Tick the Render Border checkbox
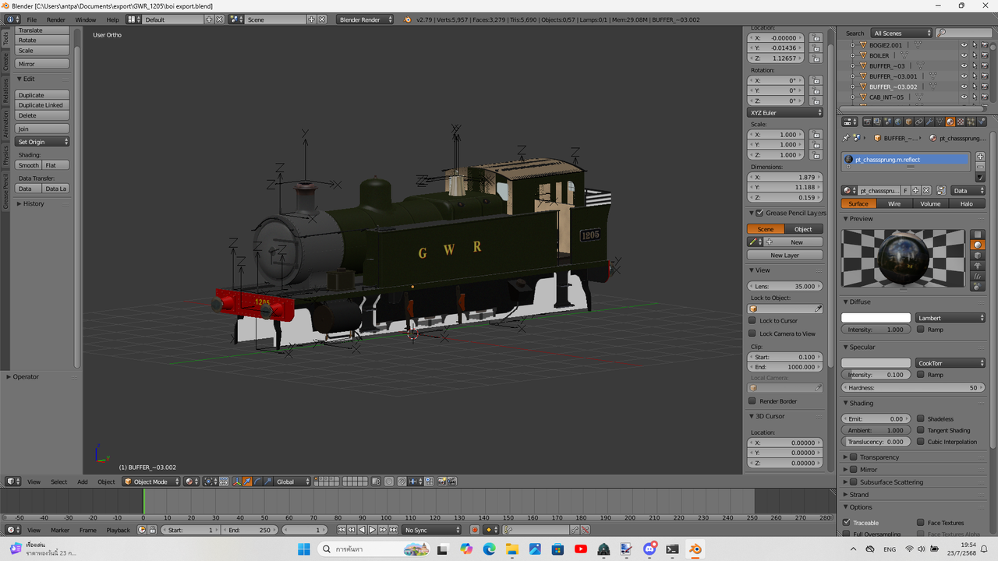Screen dimensions: 998x561 pos(752,401)
